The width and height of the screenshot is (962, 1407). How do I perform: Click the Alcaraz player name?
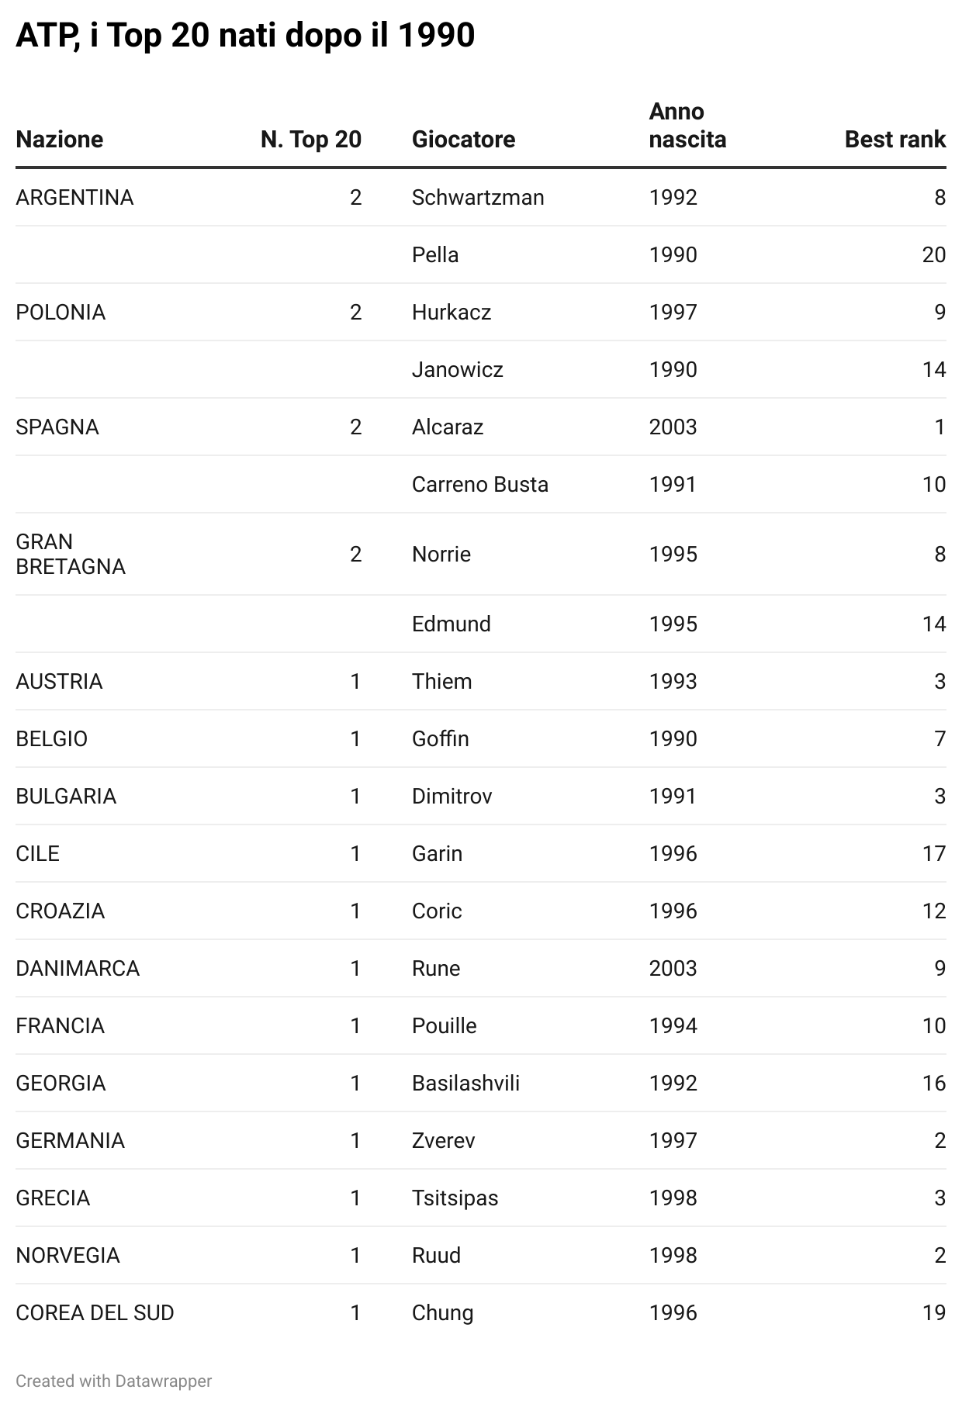[x=448, y=427]
